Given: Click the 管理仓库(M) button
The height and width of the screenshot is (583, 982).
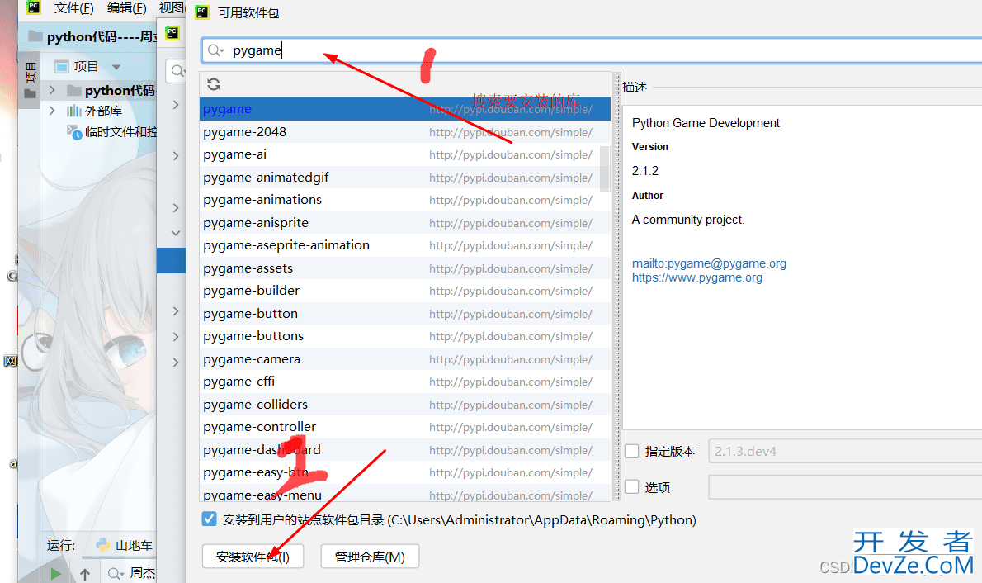Looking at the screenshot, I should [x=370, y=557].
